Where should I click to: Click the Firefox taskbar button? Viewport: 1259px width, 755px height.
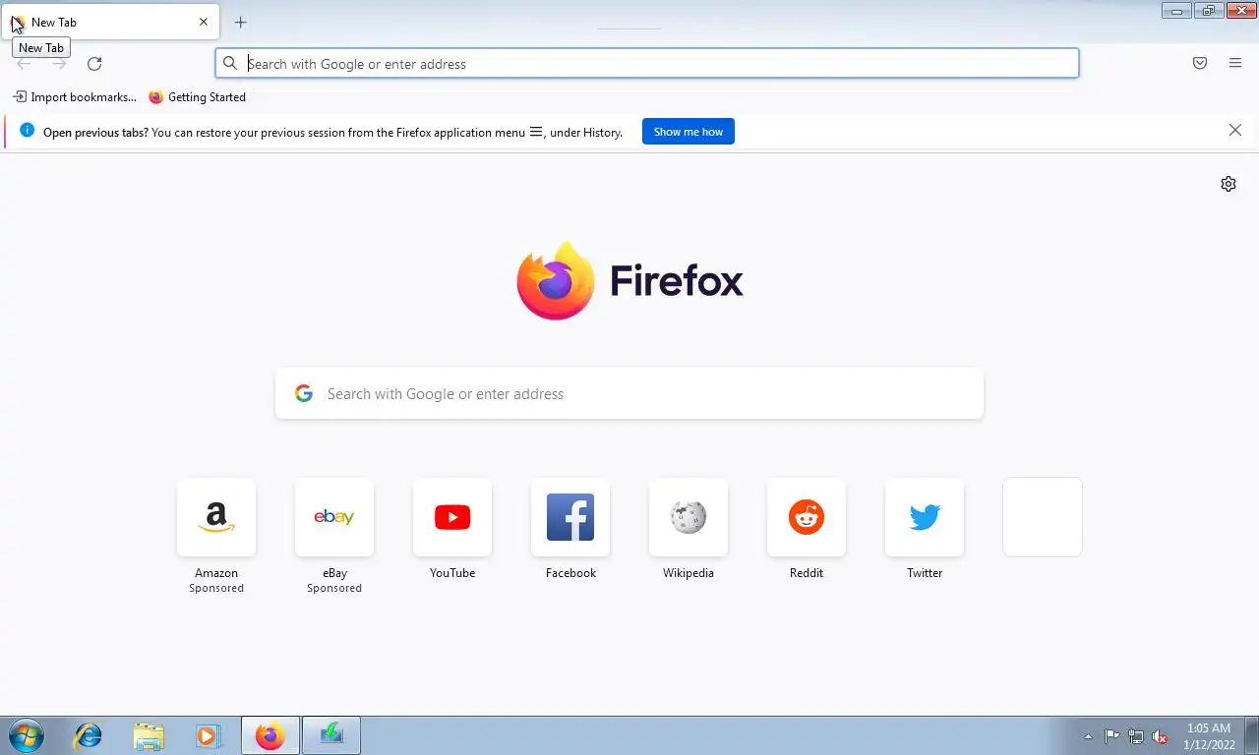270,735
